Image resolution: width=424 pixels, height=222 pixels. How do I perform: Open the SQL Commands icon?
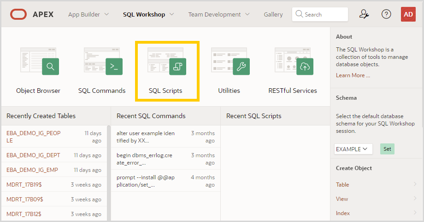click(x=103, y=61)
